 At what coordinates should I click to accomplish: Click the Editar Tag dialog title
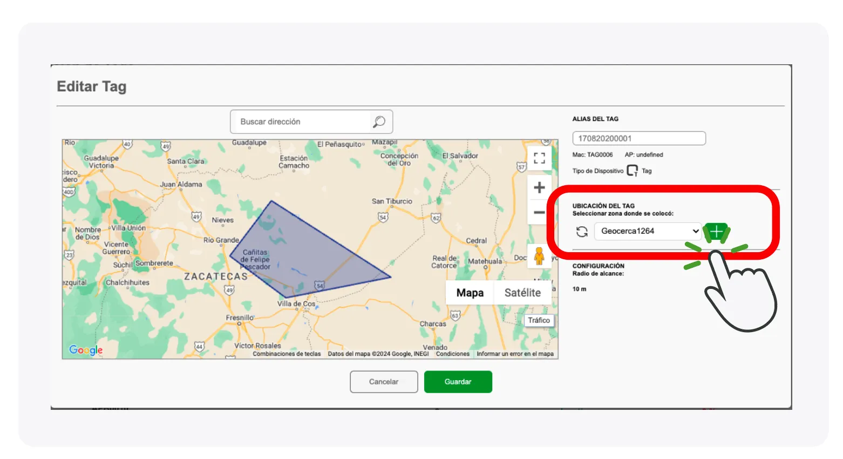pos(92,86)
